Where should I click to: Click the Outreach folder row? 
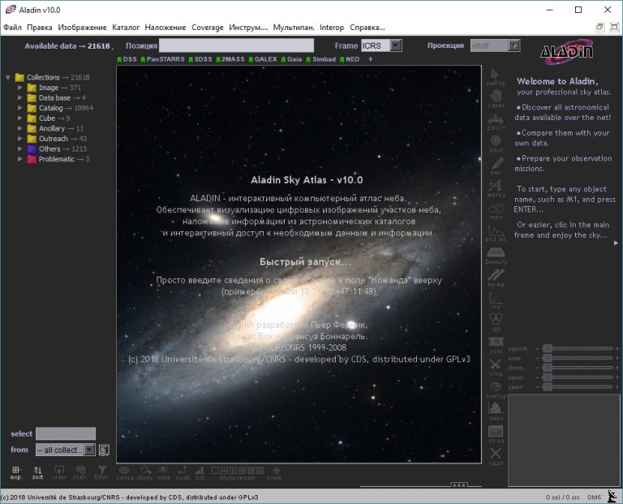click(x=57, y=138)
